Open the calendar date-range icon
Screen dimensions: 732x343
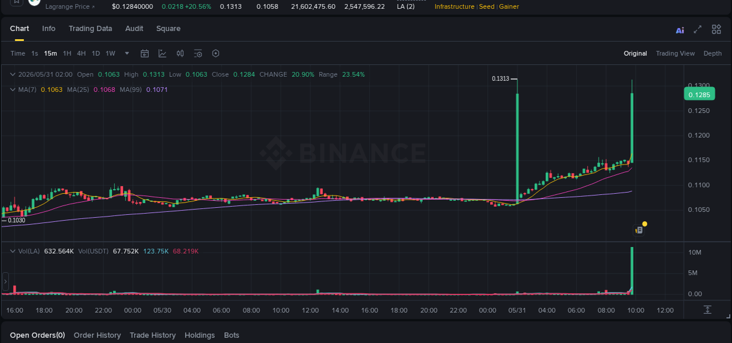coord(145,53)
